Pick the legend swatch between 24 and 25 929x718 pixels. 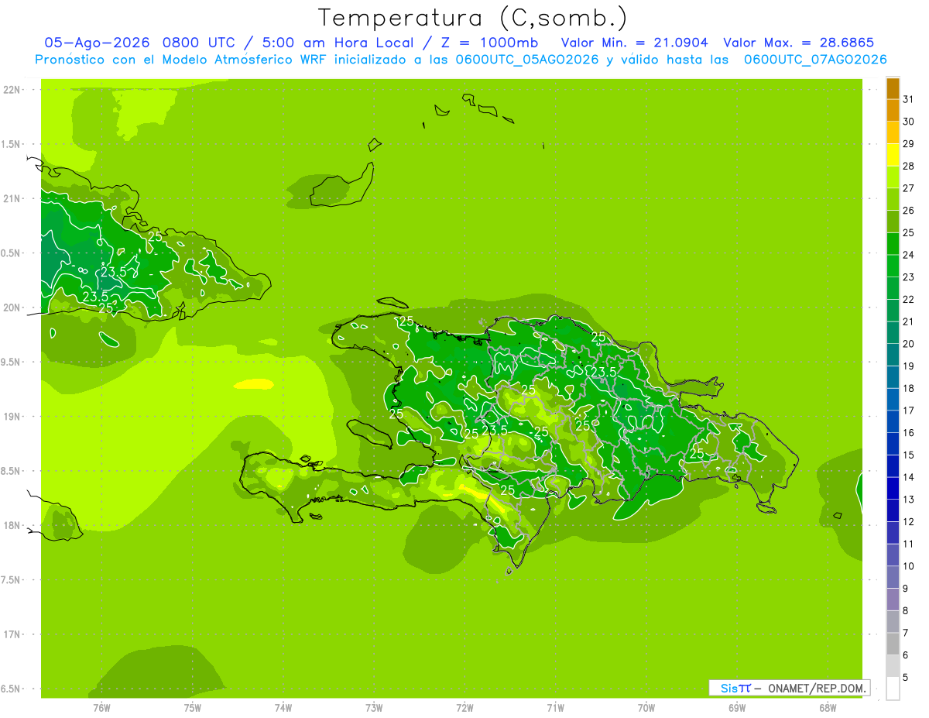tap(893, 244)
